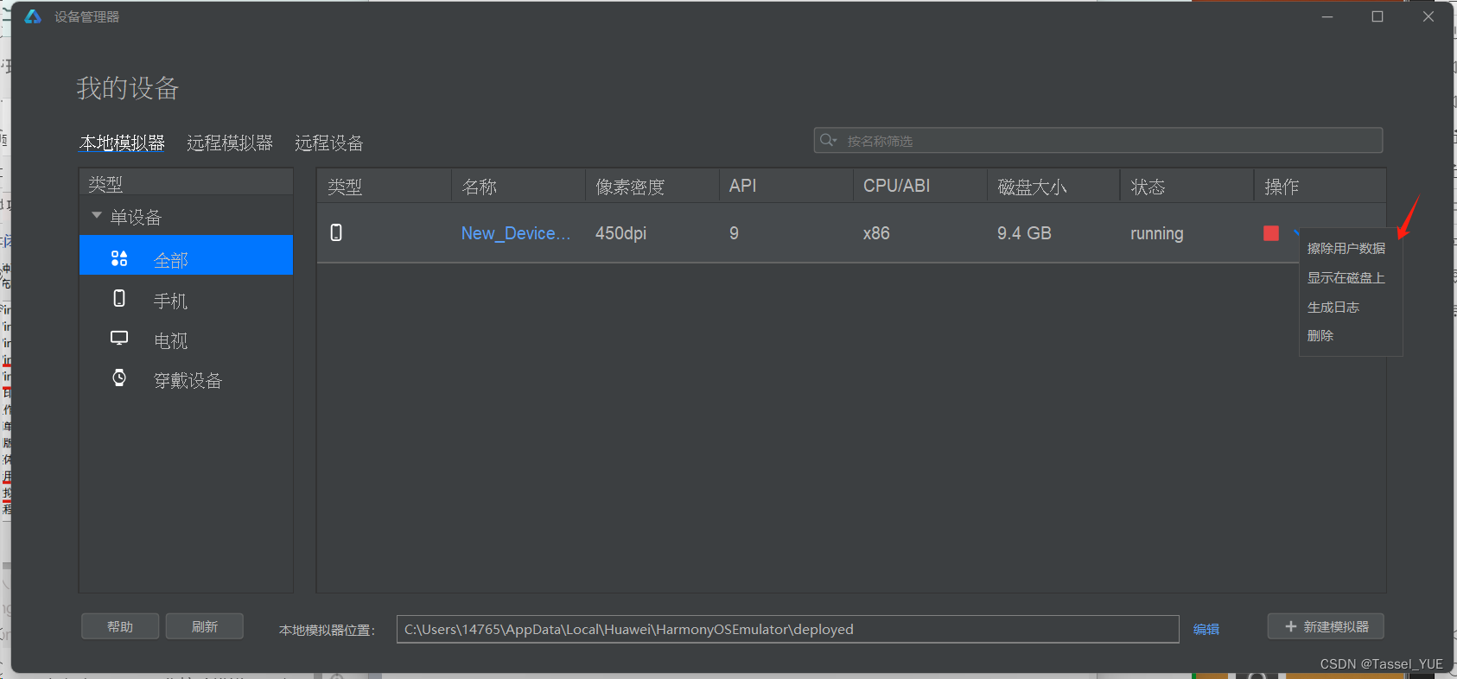The height and width of the screenshot is (679, 1457).
Task: Focus the 按名称筛选 search field
Action: tap(1098, 140)
